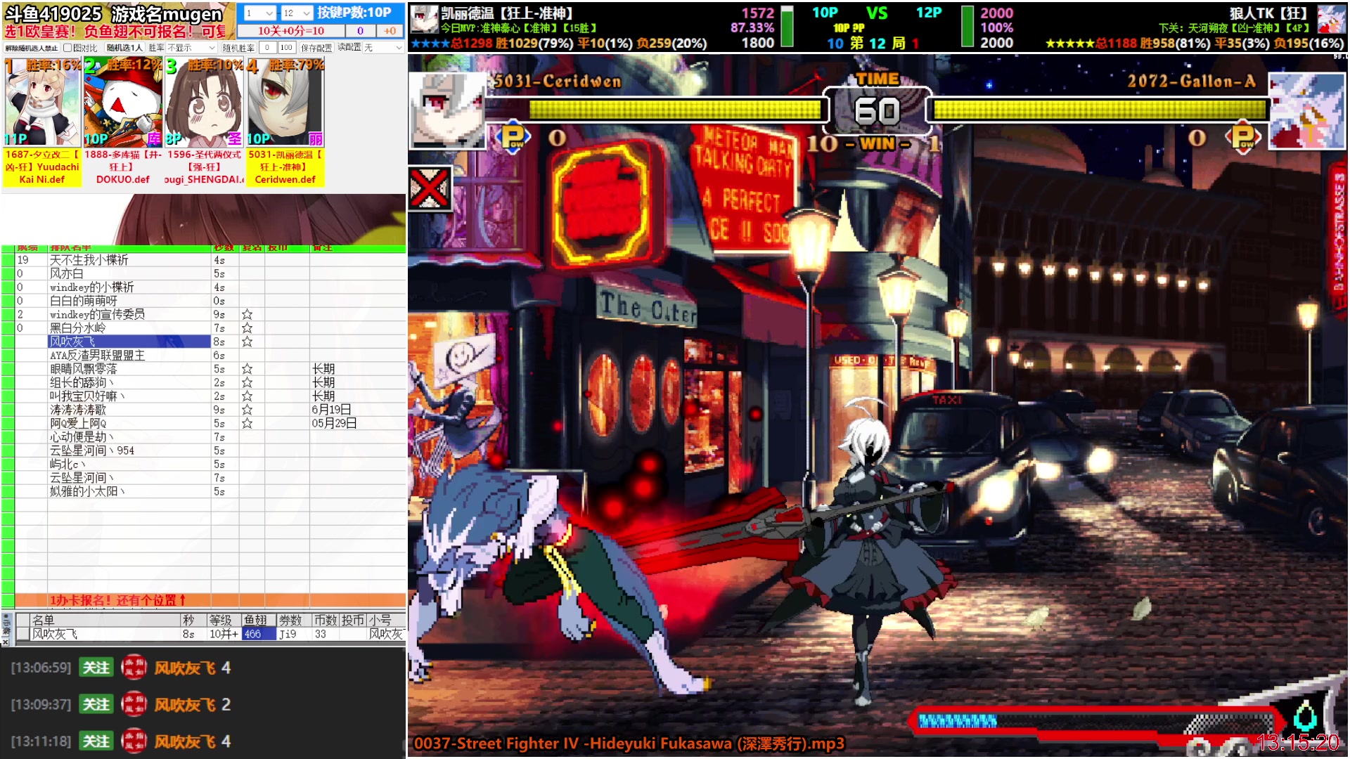1350x759 pixels.
Task: Click the blue power gauge at the bottom right
Action: [x=958, y=721]
